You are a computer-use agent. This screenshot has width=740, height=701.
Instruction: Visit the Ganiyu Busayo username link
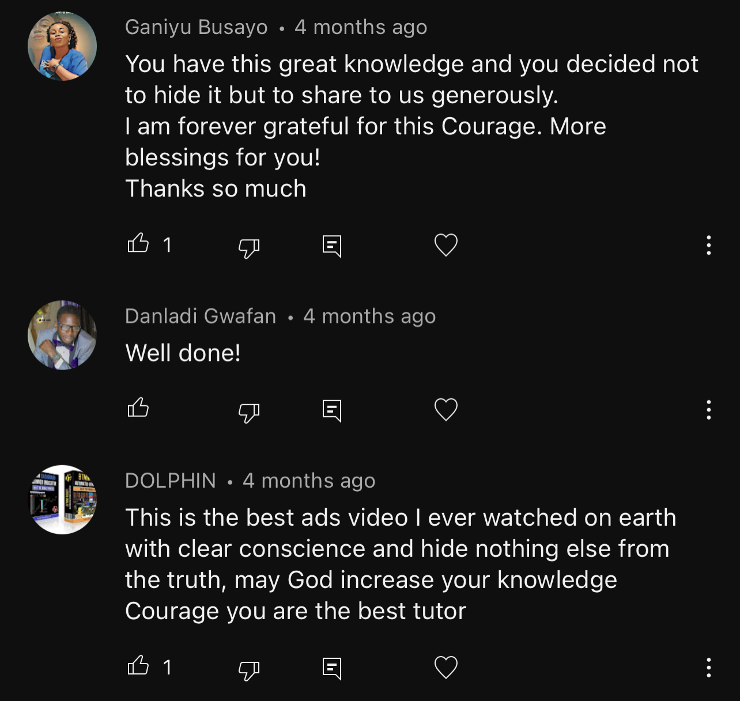[196, 27]
